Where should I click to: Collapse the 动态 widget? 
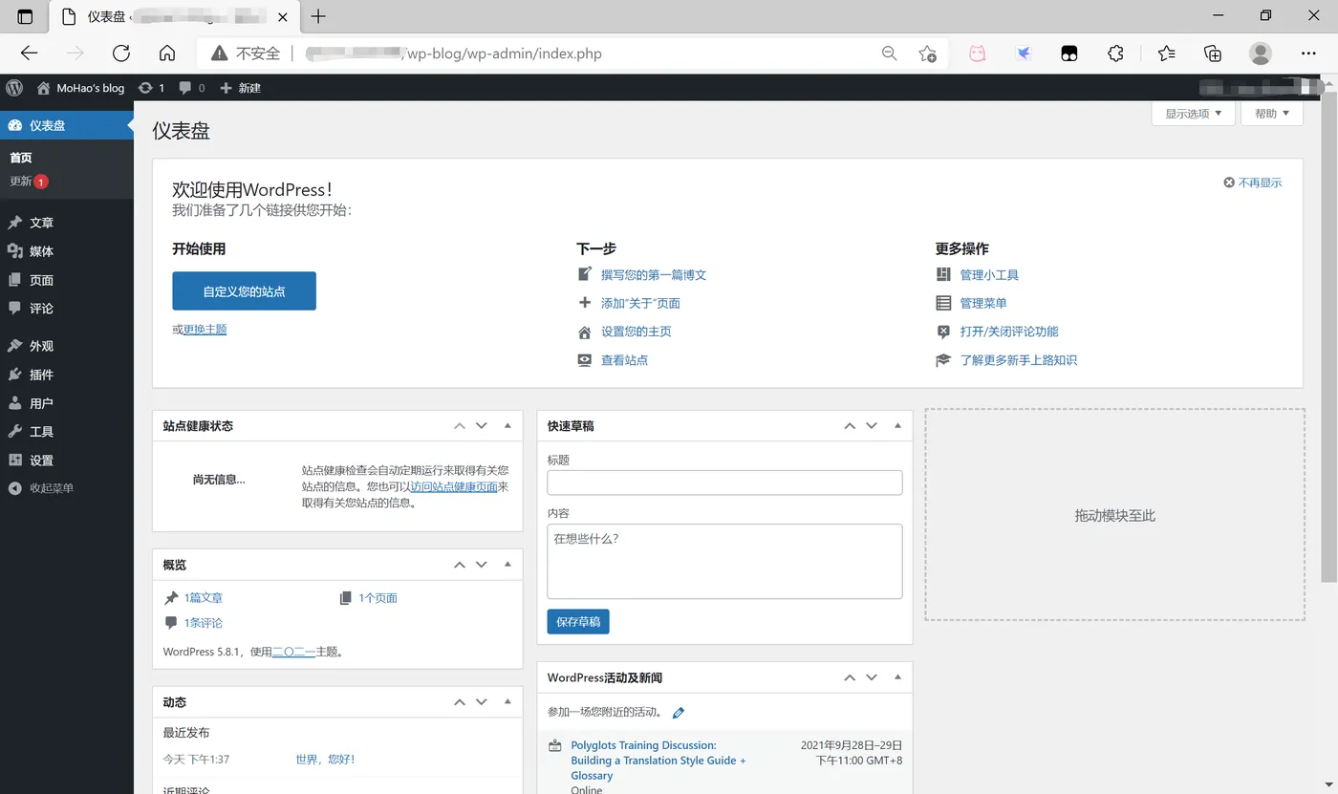point(507,702)
